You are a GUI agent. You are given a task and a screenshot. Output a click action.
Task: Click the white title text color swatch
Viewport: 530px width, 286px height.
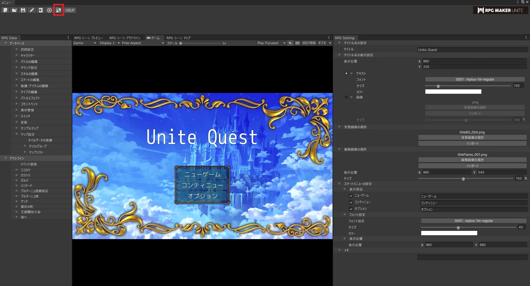[x=453, y=92]
